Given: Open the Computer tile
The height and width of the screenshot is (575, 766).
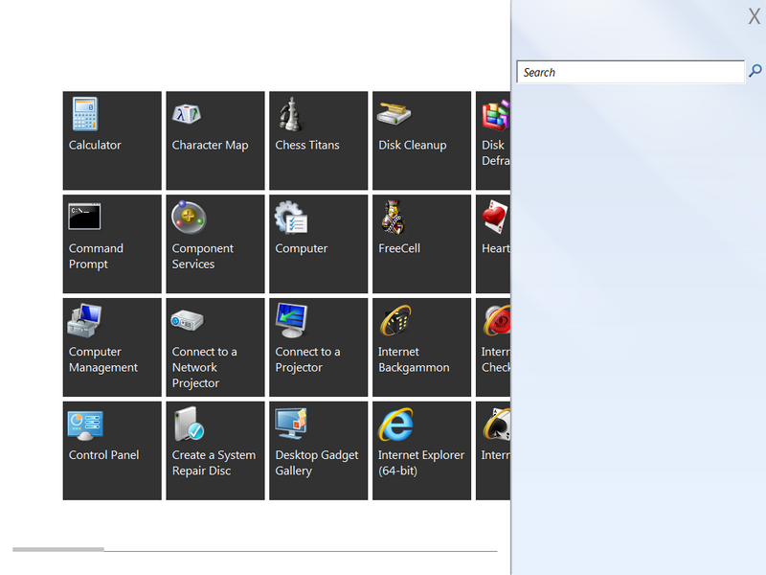Looking at the screenshot, I should pos(319,243).
